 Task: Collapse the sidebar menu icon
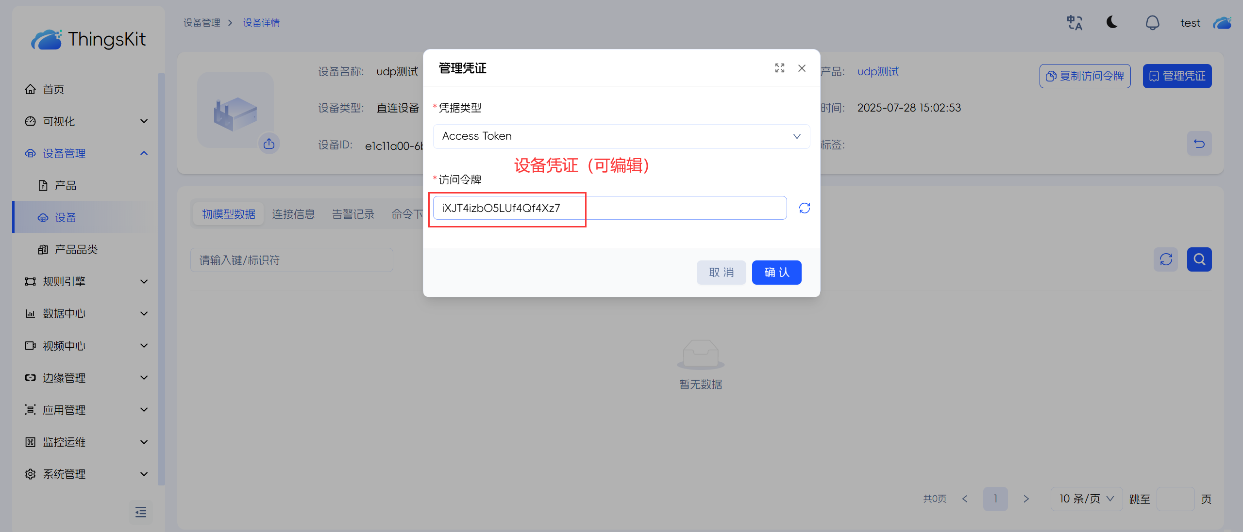click(x=141, y=512)
